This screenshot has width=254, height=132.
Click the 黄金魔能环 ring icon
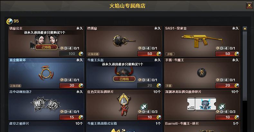(46, 72)
